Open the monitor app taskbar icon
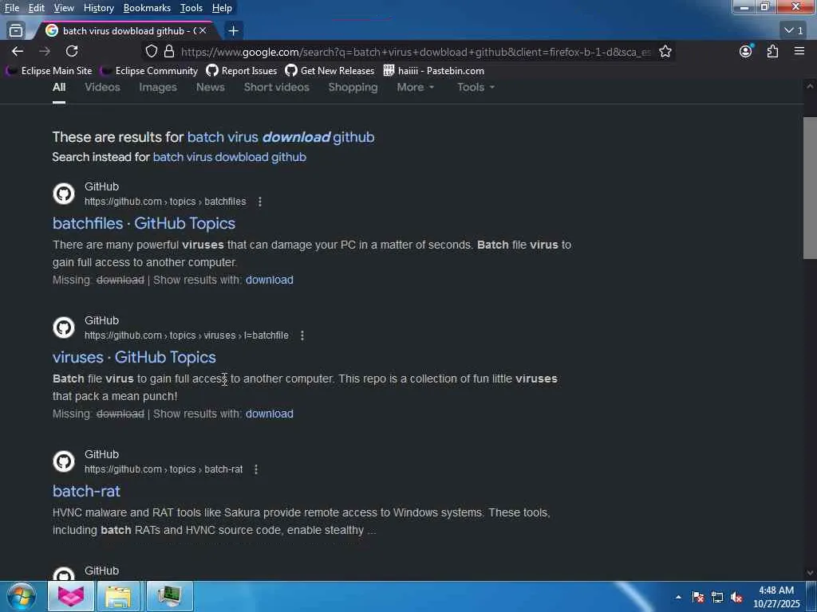This screenshot has height=612, width=817. (x=169, y=596)
